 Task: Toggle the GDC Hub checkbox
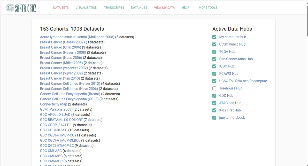(x=214, y=96)
